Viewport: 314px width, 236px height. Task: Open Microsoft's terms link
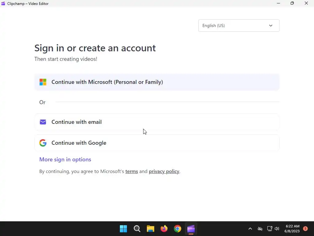132,171
